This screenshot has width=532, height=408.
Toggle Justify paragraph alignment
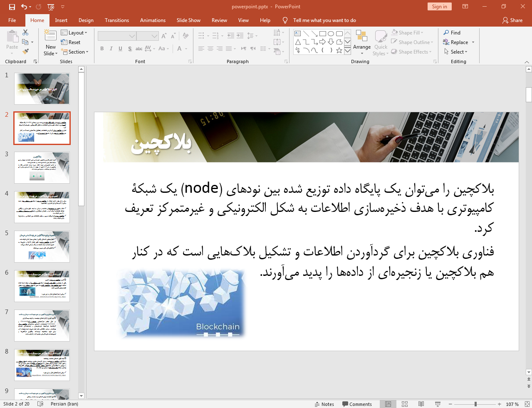(229, 49)
